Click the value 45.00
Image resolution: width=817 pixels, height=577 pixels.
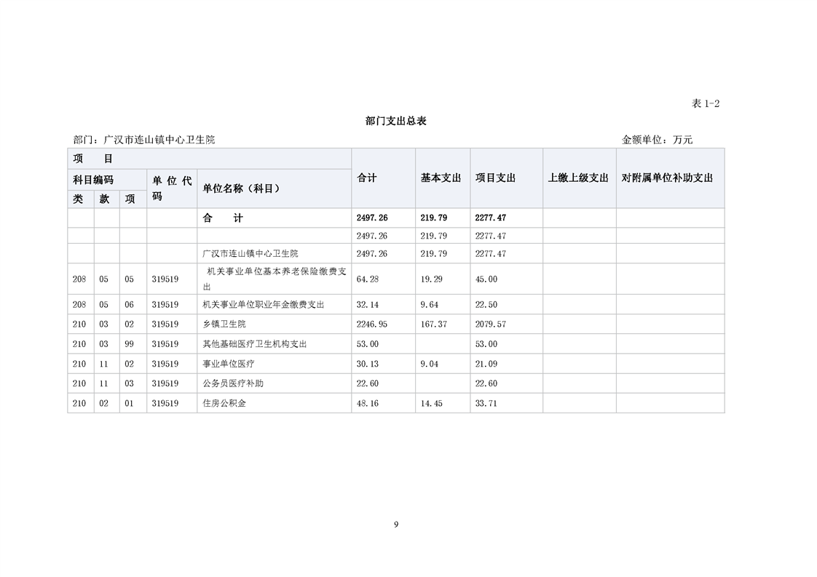tap(486, 279)
